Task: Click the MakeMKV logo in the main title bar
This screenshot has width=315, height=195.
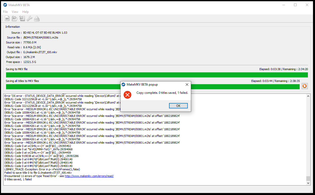Action: tap(5, 5)
